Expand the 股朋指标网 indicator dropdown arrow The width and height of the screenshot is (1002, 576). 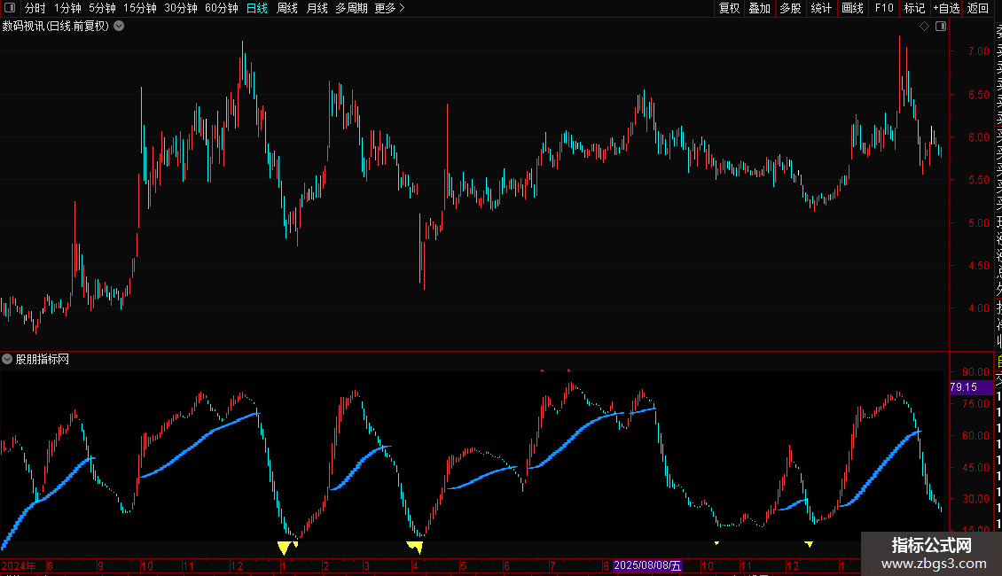pos(7,359)
